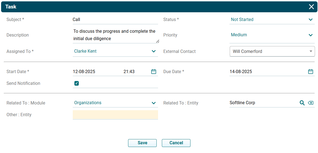Open the External Contact combo box
This screenshot has height=153, width=318.
pyautogui.click(x=272, y=51)
